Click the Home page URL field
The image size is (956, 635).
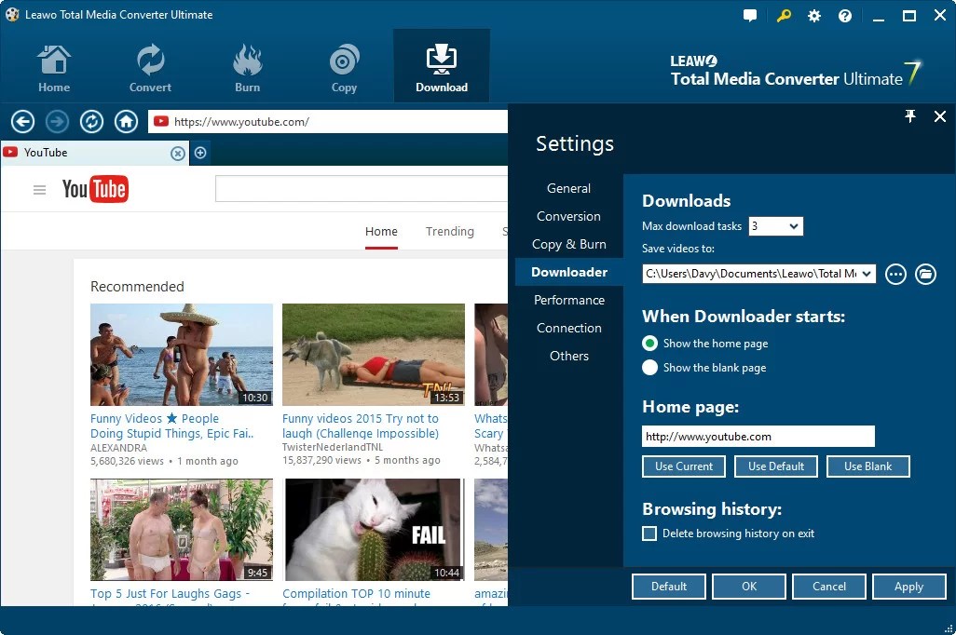coord(758,437)
